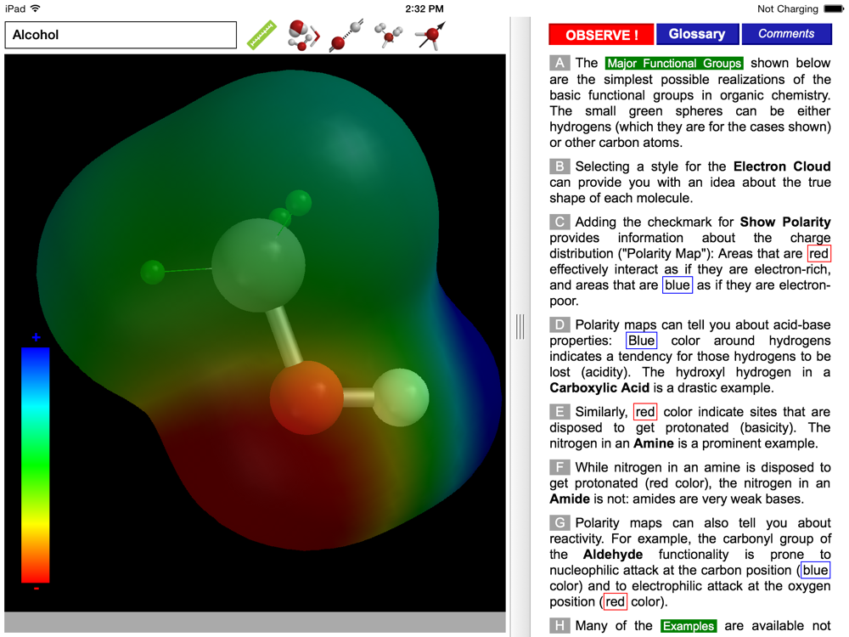Screen dimensions: 849x637
Task: Select the small ball-and-stick molecule icon
Action: [x=388, y=35]
